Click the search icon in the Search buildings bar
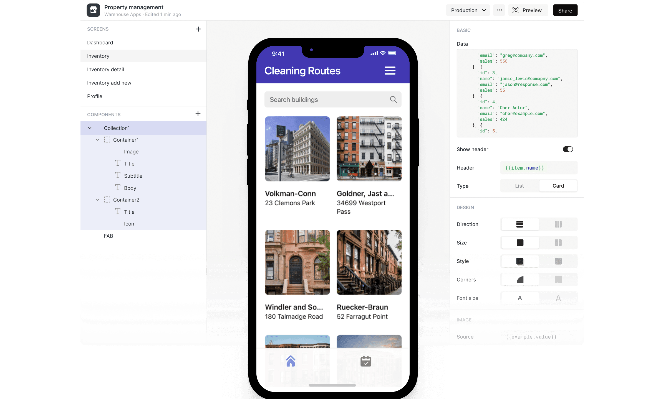This screenshot has width=666, height=399. 393,99
